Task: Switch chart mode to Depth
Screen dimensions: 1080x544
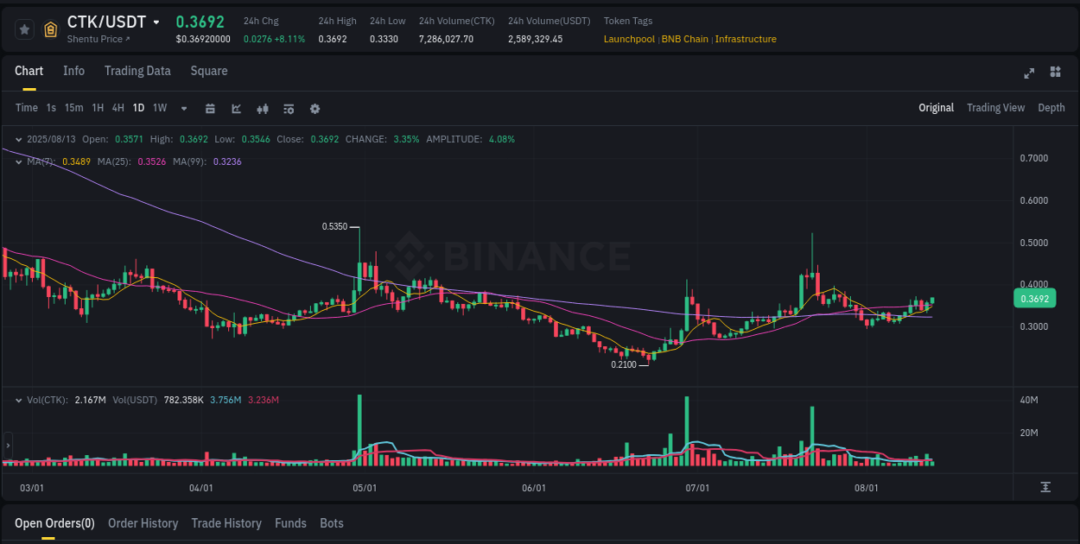Action: 1051,108
